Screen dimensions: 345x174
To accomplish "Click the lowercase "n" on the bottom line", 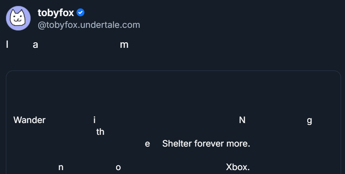I will 61,167.
